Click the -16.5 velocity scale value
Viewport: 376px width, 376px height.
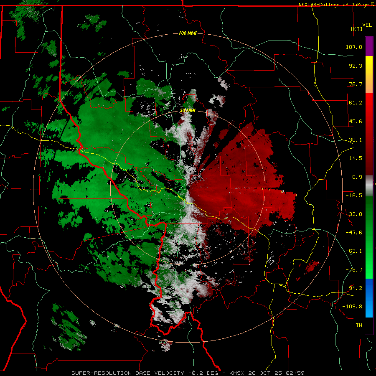[x=354, y=196]
